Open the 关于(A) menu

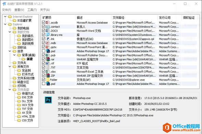point(45,10)
